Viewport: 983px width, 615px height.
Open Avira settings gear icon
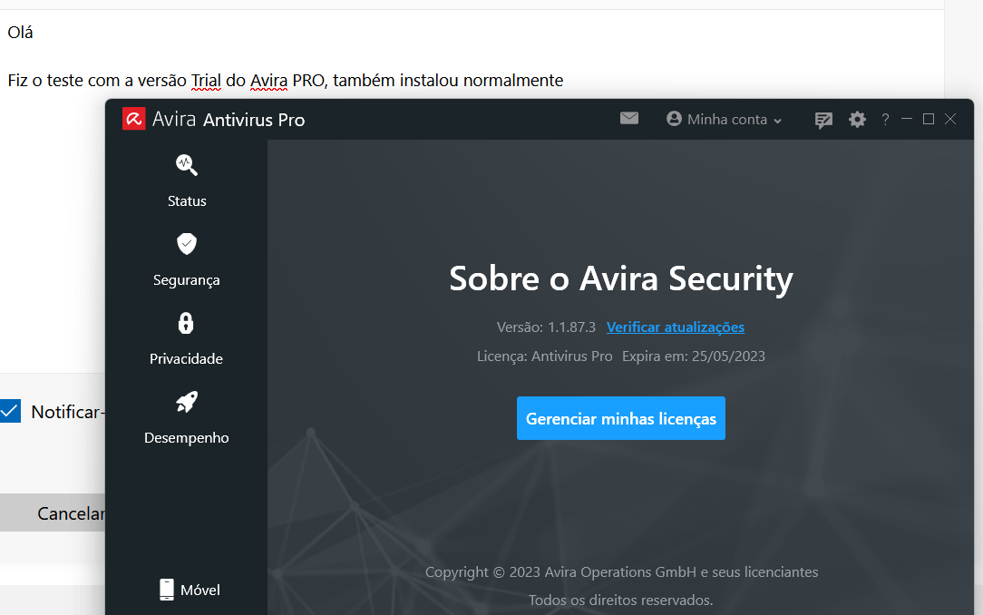point(857,119)
